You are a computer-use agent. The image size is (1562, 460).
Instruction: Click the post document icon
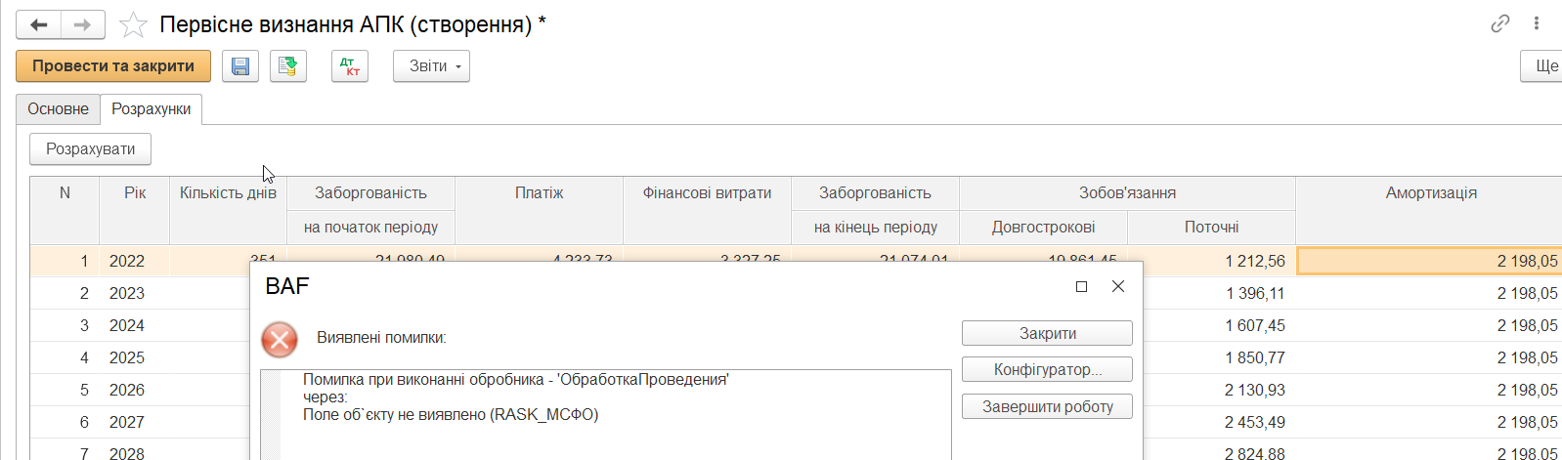[288, 66]
